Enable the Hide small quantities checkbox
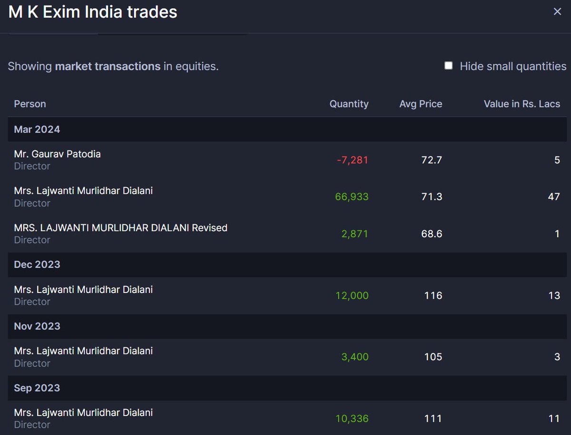The width and height of the screenshot is (571, 435). click(x=448, y=65)
